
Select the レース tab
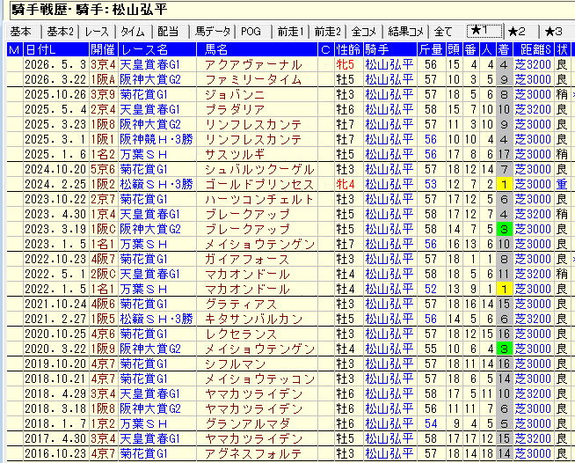click(97, 32)
